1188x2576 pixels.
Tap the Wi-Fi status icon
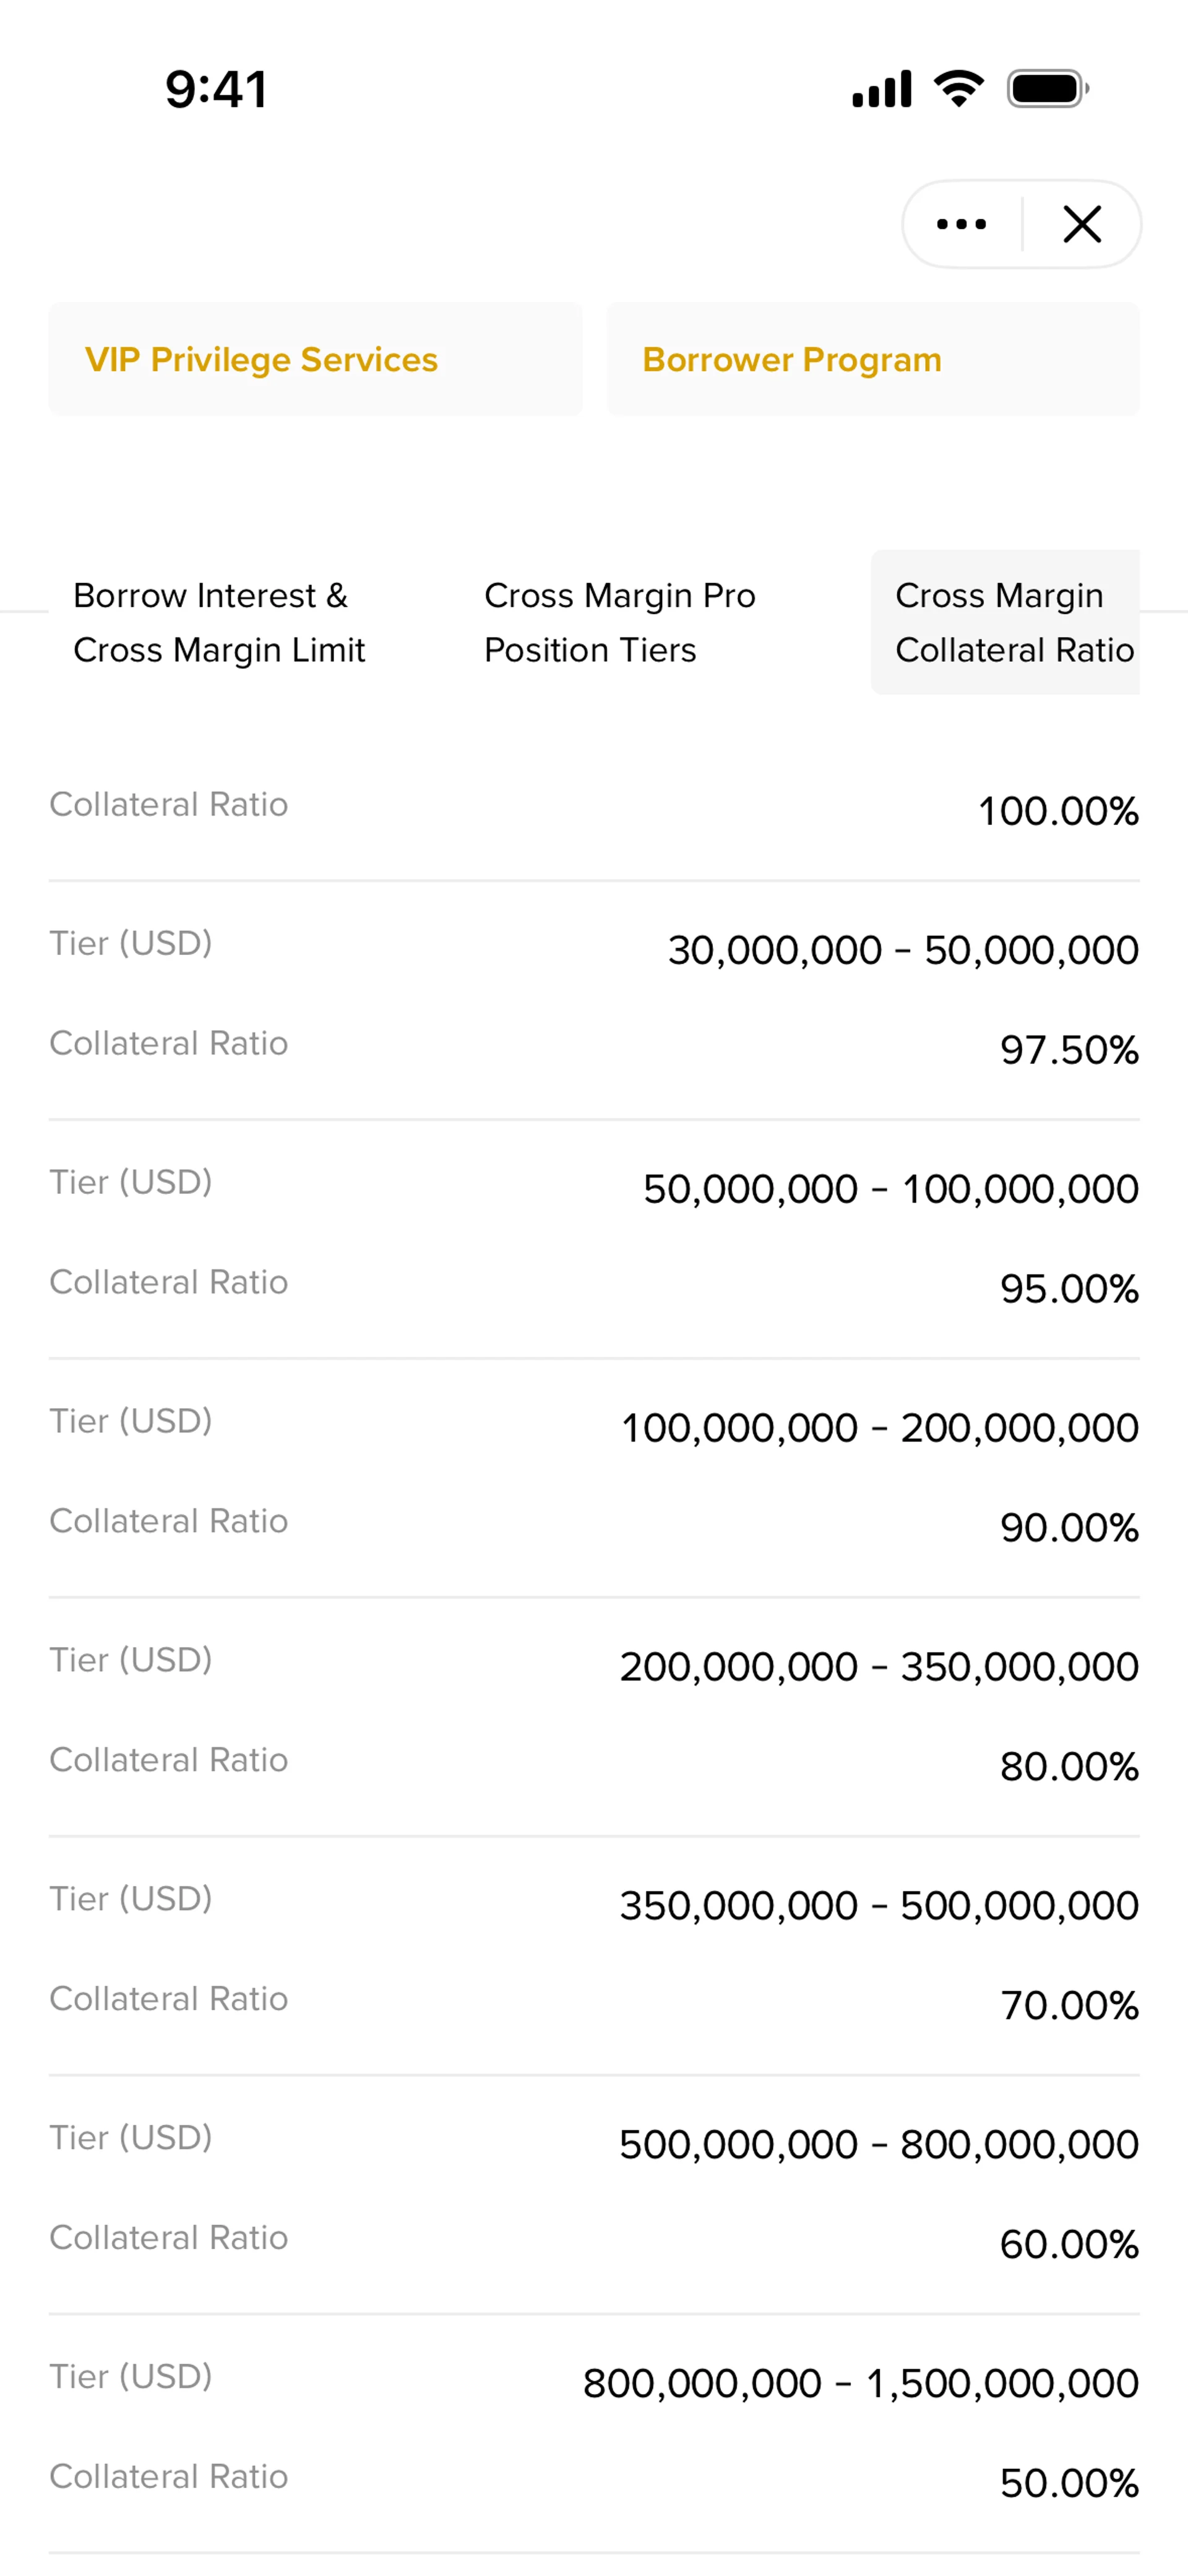pyautogui.click(x=959, y=89)
